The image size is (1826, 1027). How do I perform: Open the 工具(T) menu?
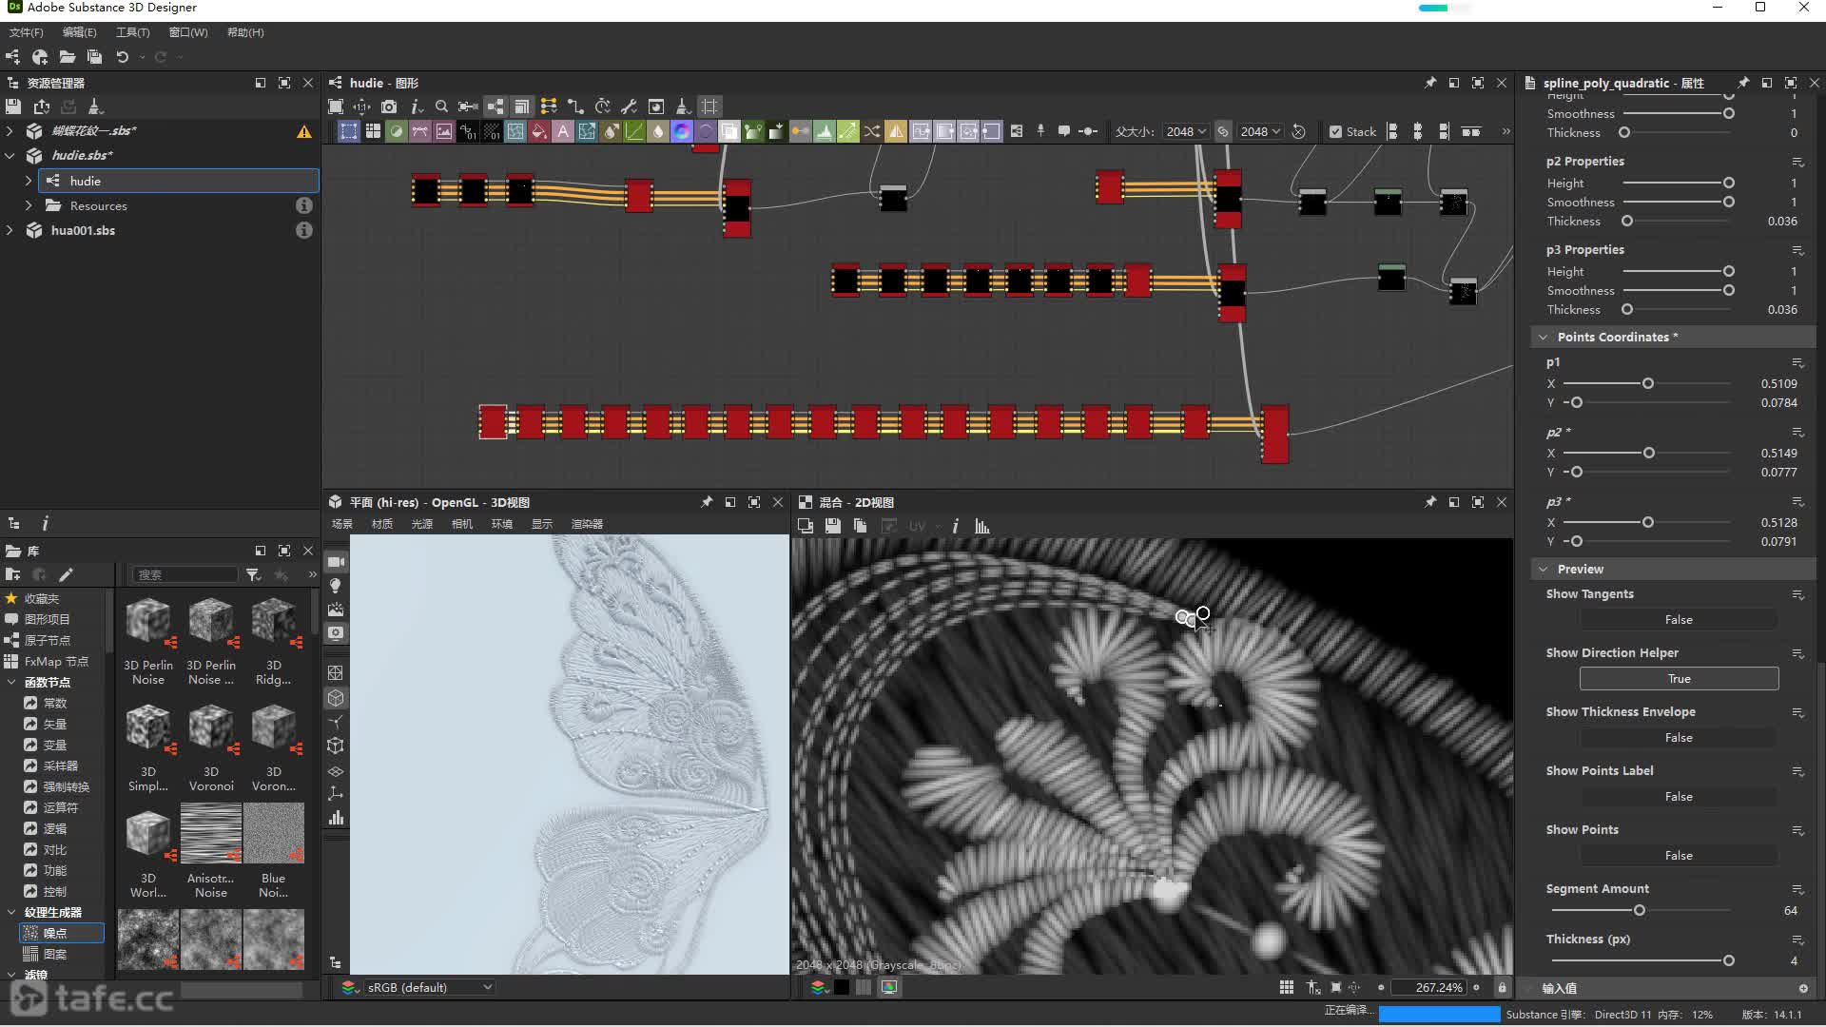(132, 32)
